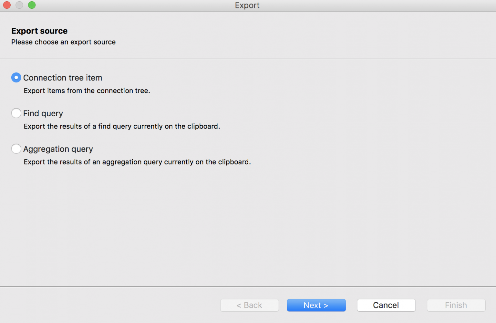Click the aggregation query description text
Image resolution: width=496 pixels, height=323 pixels.
[137, 162]
